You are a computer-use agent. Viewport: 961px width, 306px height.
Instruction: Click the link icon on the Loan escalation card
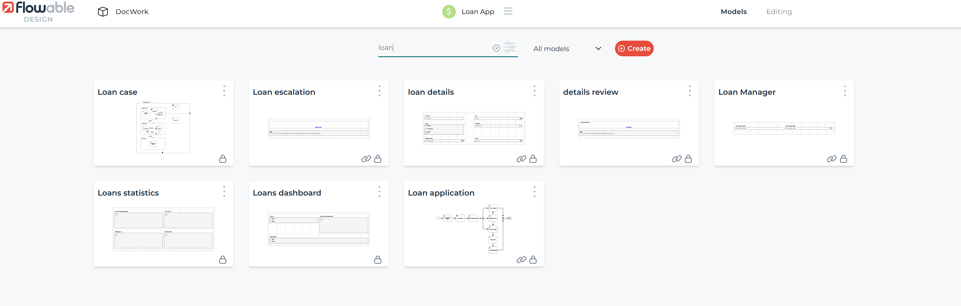[x=366, y=159]
